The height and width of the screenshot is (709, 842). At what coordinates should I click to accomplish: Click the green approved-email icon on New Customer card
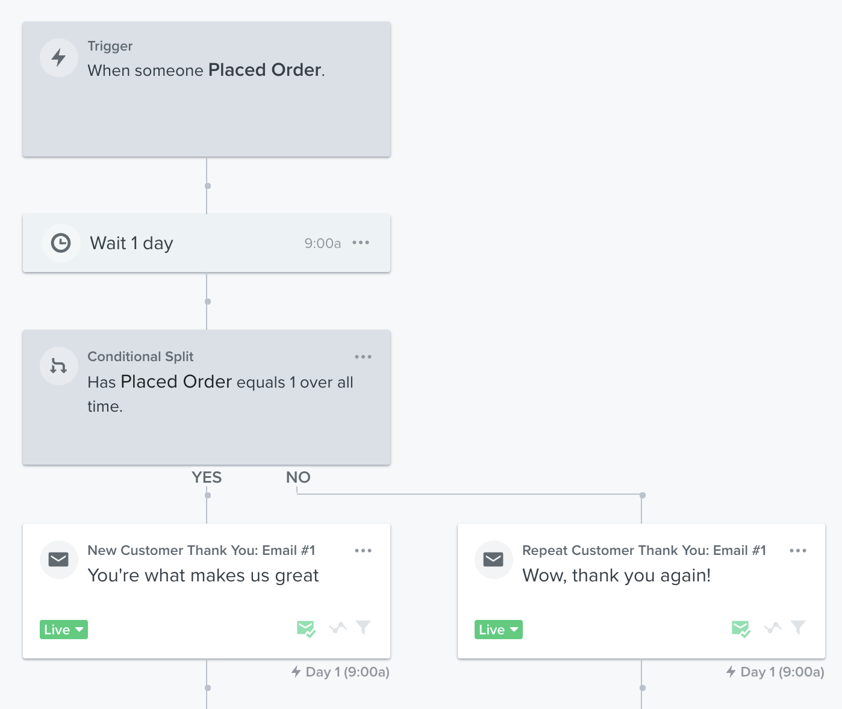(305, 628)
